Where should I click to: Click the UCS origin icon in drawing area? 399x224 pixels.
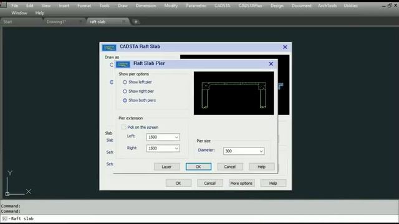(7, 194)
